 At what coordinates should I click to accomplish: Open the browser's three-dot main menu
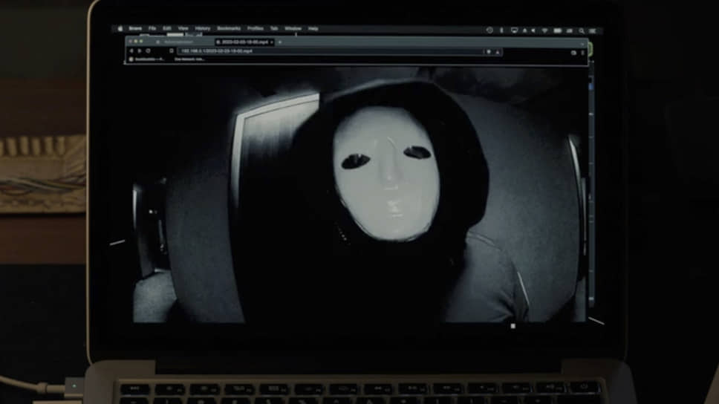click(x=582, y=52)
